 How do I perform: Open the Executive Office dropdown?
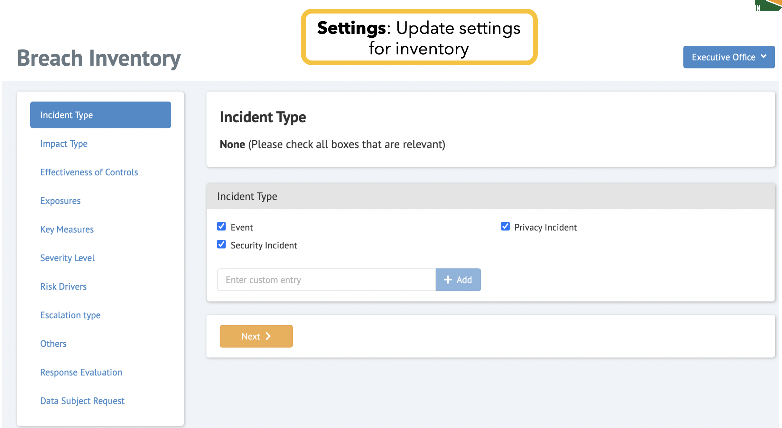coord(729,57)
